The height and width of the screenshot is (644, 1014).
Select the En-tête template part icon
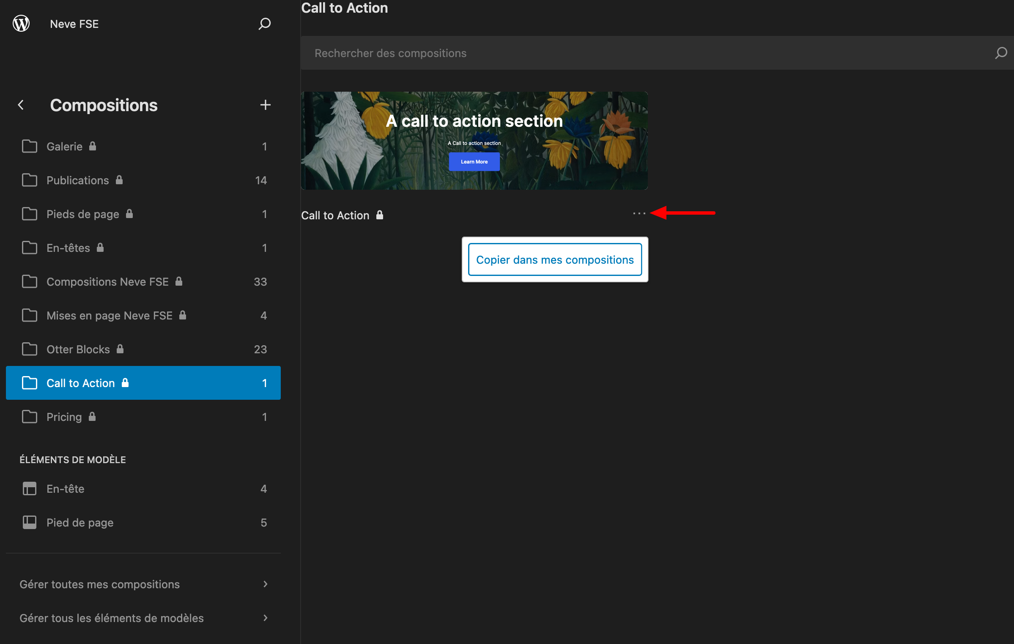pos(29,488)
